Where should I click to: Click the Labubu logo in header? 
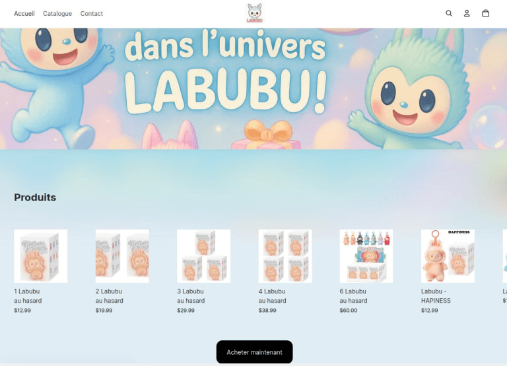point(254,13)
